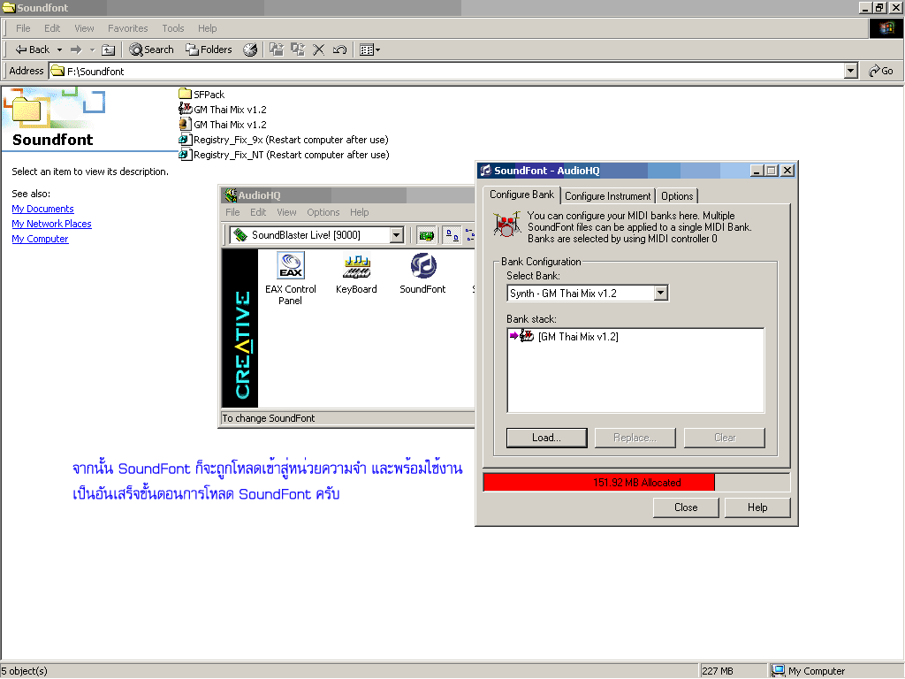This screenshot has width=905, height=679.
Task: Open the My Computer link in sidebar
Action: 40,239
